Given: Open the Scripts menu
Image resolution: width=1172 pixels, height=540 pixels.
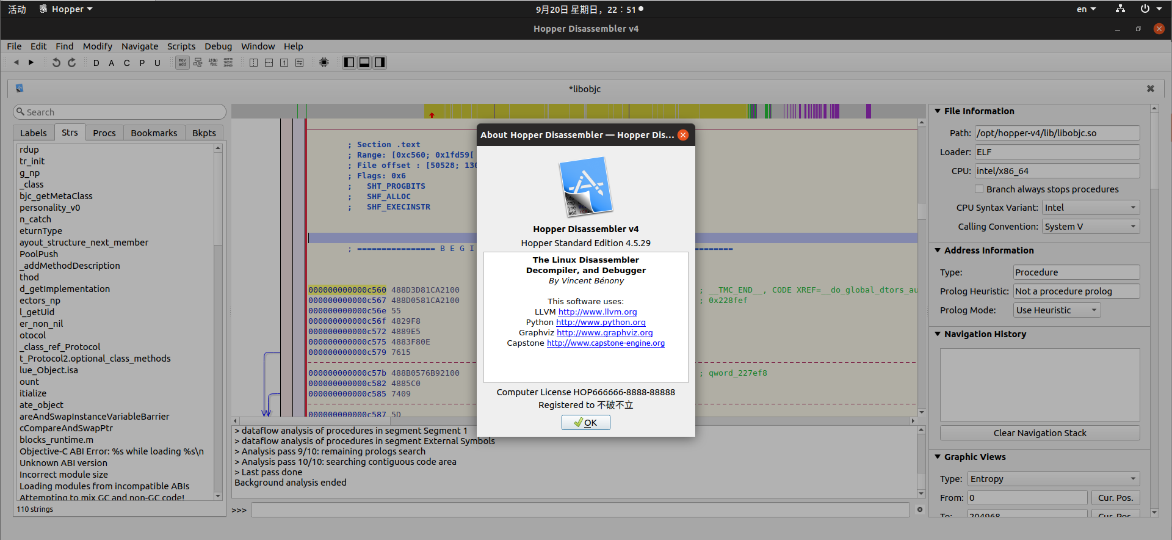Looking at the screenshot, I should coord(181,46).
